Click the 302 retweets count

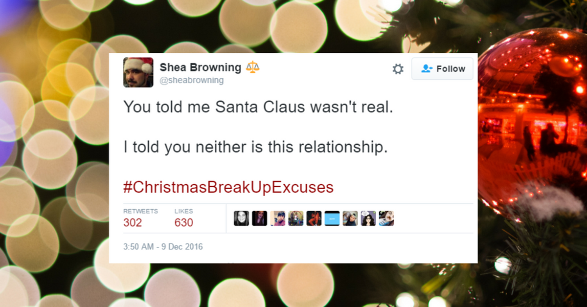(x=132, y=222)
